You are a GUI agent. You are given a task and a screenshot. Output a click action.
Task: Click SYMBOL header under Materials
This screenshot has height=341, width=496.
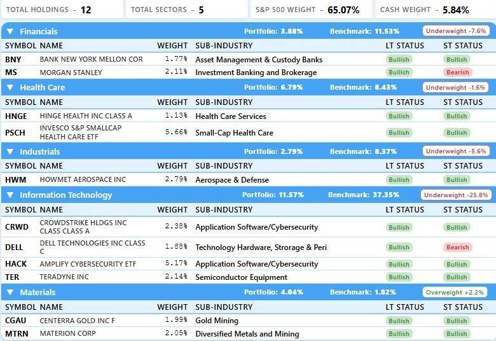[20, 307]
